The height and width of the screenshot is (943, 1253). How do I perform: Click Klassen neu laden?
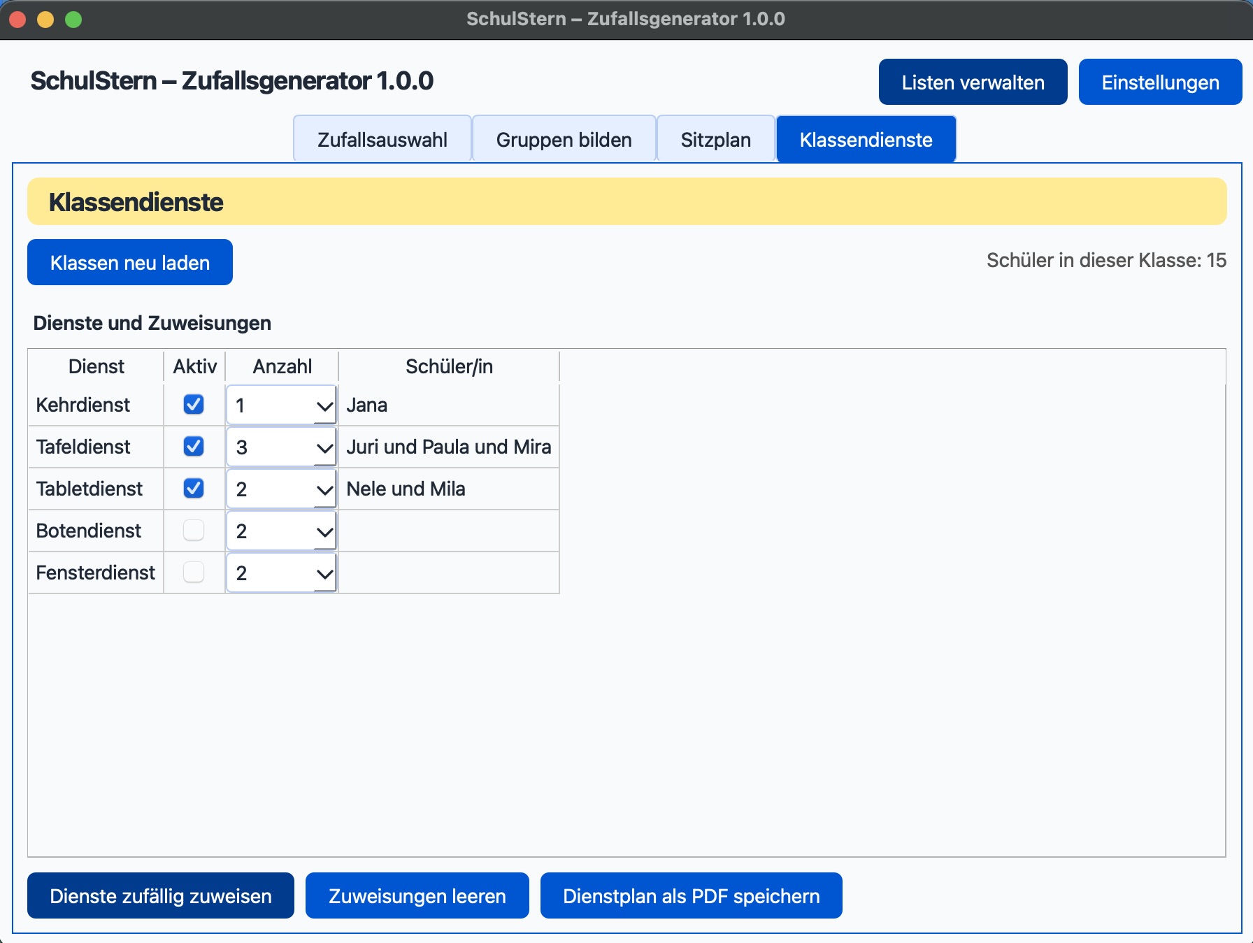[x=129, y=262]
